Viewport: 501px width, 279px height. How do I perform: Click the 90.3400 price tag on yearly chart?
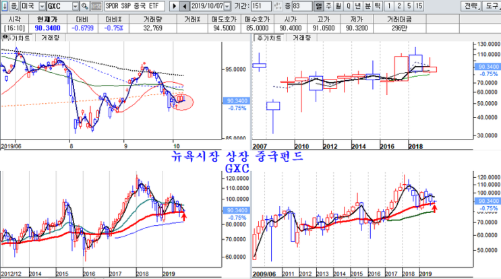488,67
